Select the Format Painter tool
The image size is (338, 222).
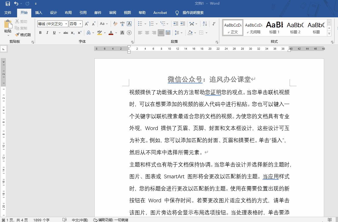[x=23, y=34]
